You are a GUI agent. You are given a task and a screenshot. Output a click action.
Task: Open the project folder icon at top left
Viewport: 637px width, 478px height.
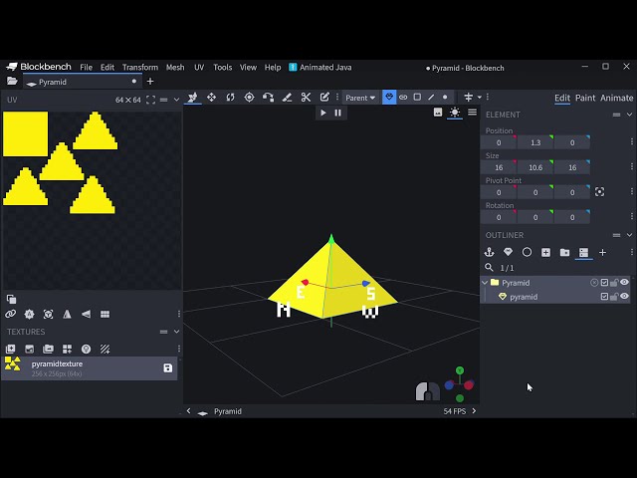[12, 82]
